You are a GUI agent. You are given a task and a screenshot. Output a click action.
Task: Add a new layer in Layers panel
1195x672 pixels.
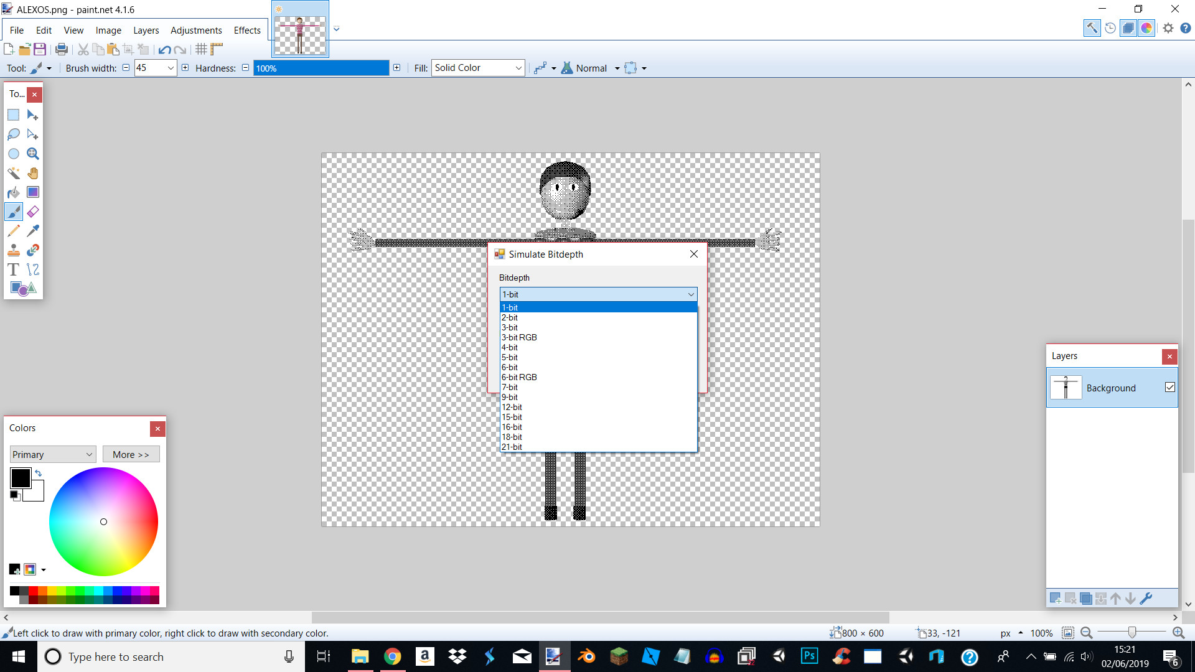(x=1056, y=599)
